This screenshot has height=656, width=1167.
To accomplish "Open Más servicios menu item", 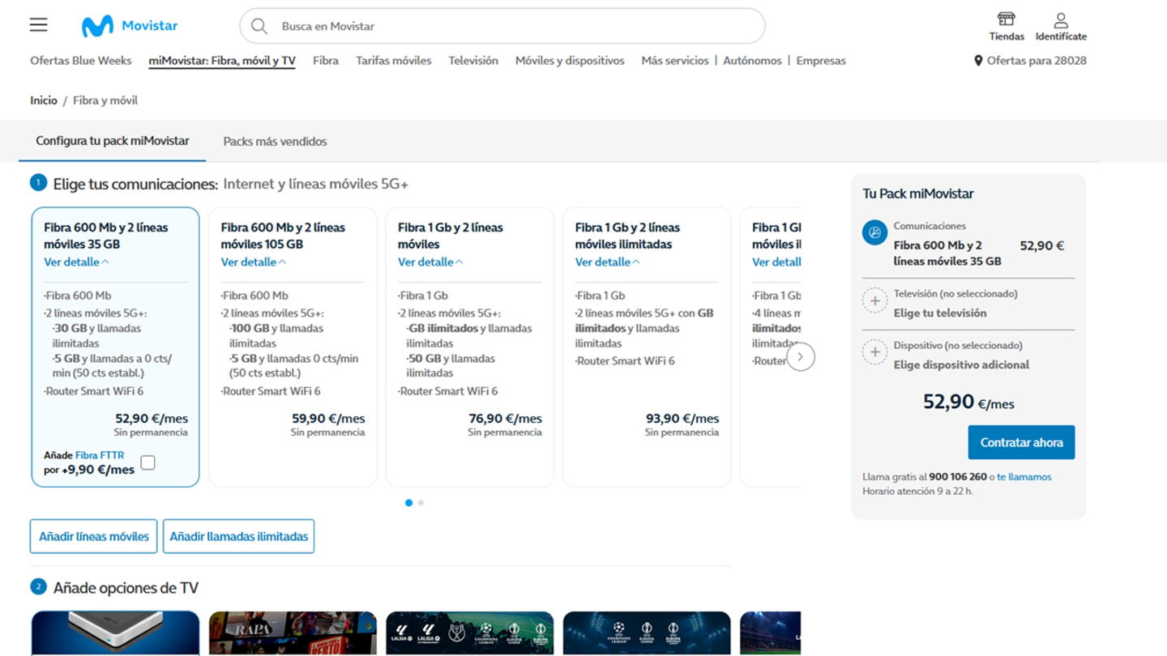I will [x=675, y=61].
